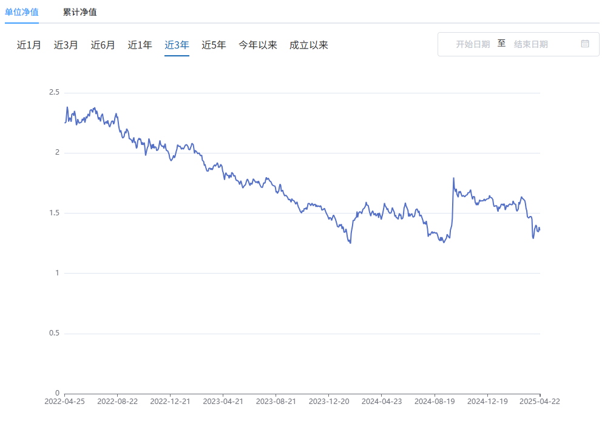Switch to the 累计净值 tab
This screenshot has height=421, width=616.
tap(80, 12)
